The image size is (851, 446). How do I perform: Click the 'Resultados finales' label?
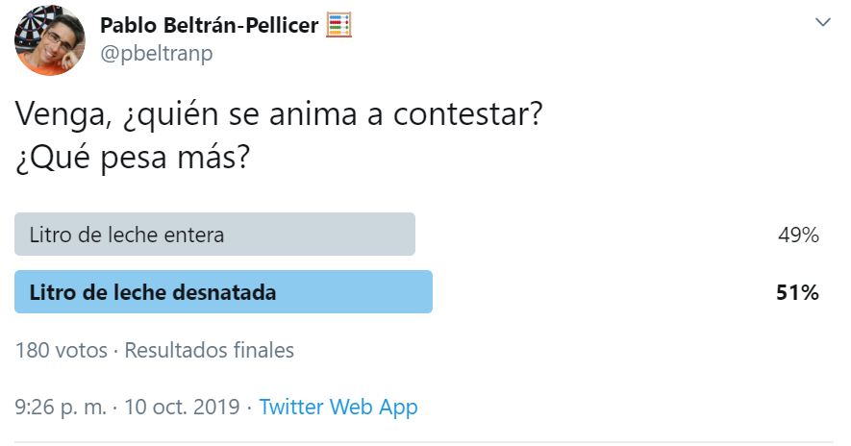(210, 351)
